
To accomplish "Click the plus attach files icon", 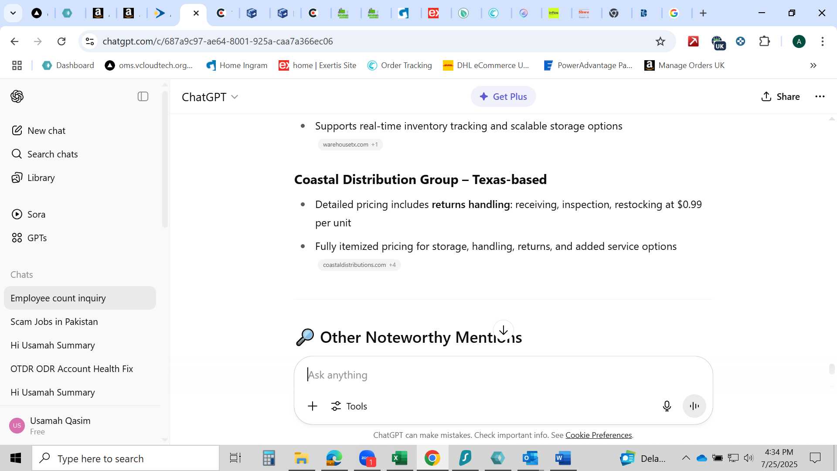I will (312, 406).
